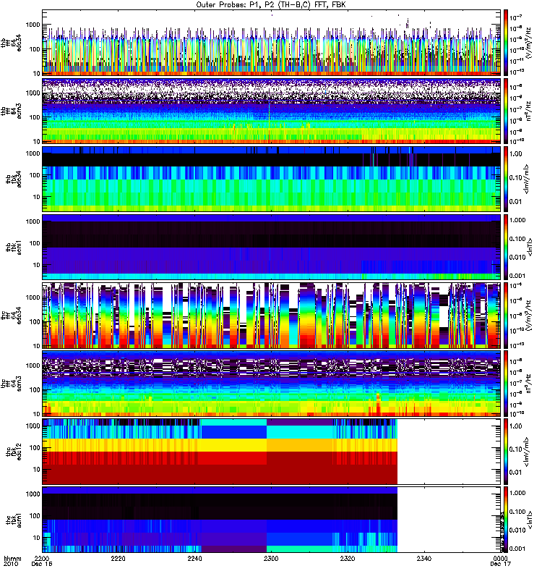Click the <|mV/m|> unit label of thc fbk edc12
This screenshot has height=579, width=542.
pos(527,452)
